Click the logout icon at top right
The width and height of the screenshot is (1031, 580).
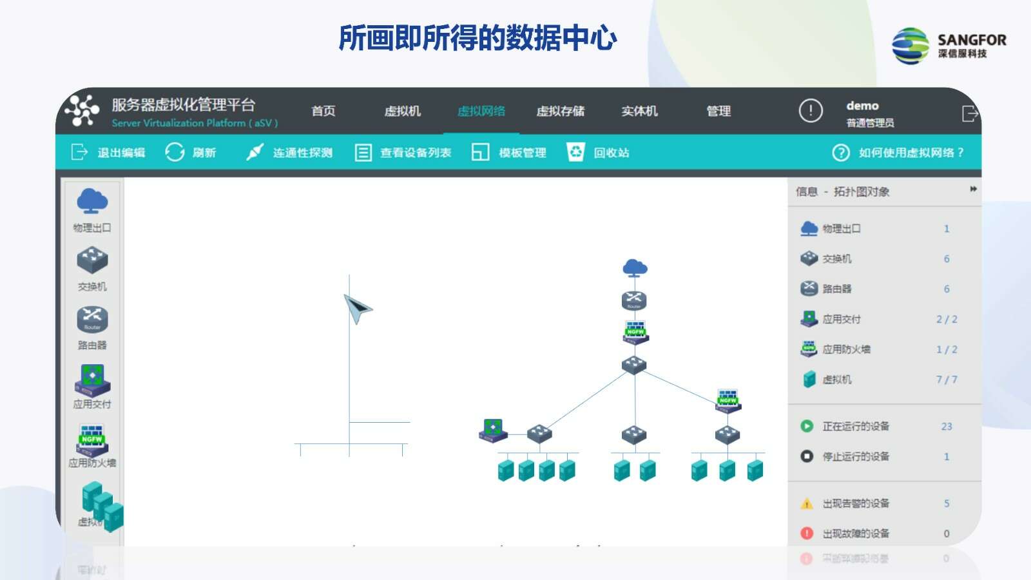tap(970, 113)
